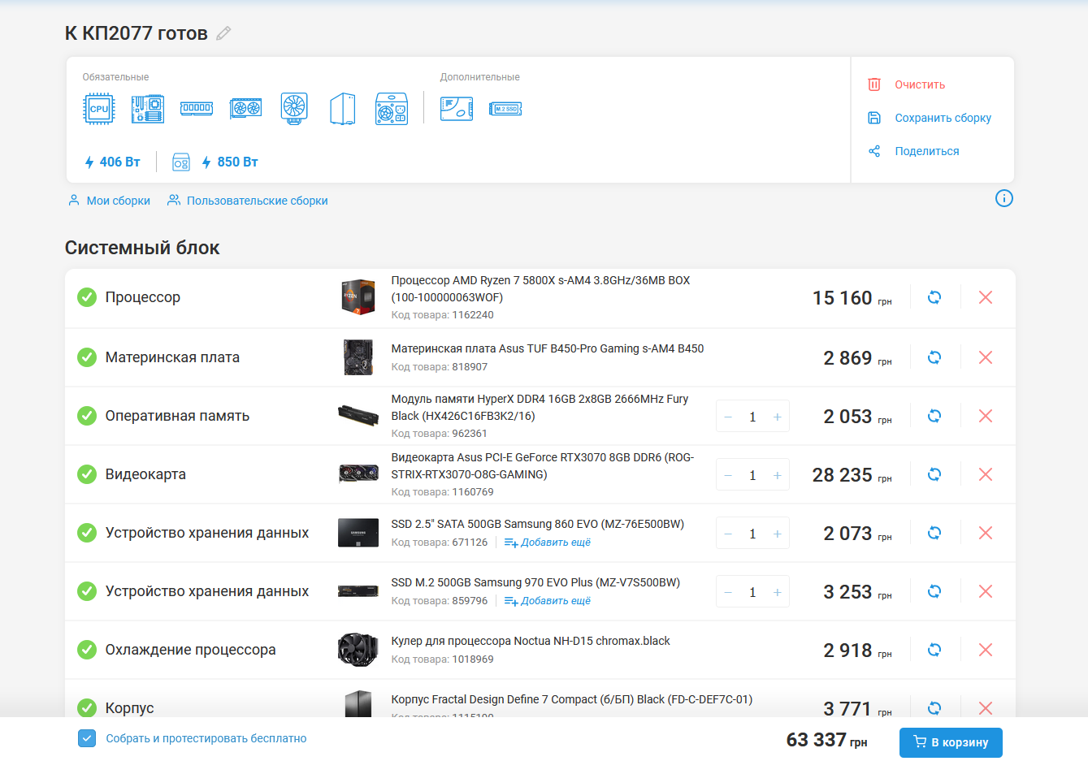
Task: Click 'Поделиться' to share the build
Action: pyautogui.click(x=913, y=151)
